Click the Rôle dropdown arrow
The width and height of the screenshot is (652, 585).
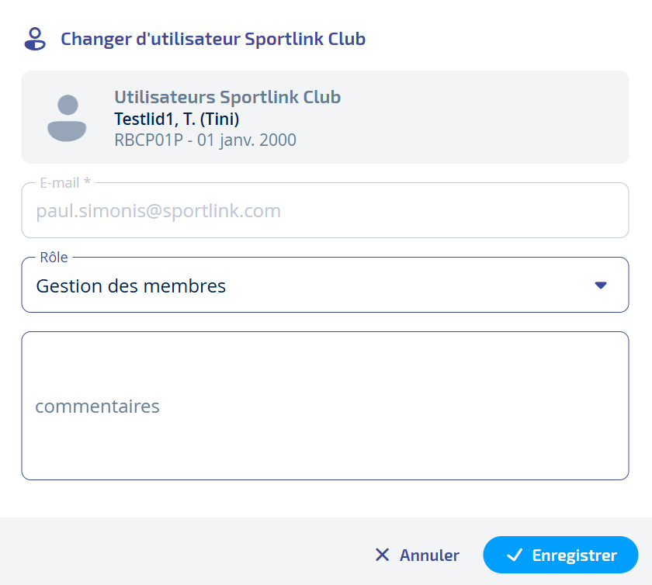[600, 286]
